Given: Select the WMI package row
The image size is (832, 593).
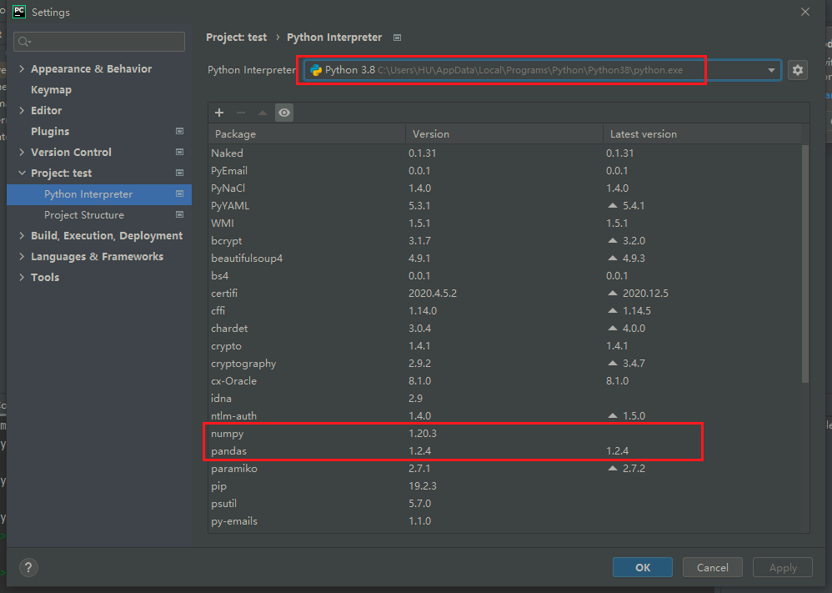Looking at the screenshot, I should coord(504,223).
